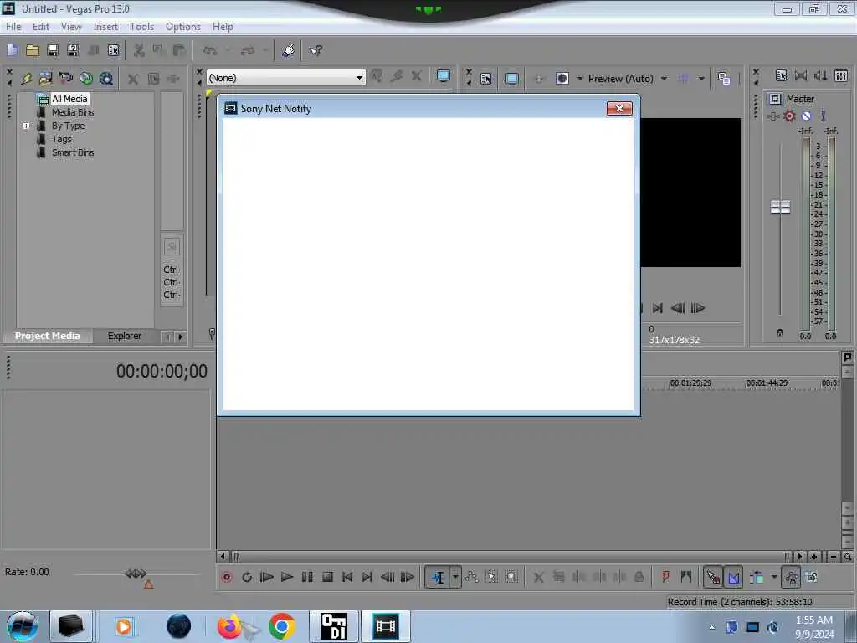Toggle Enable Snapping on the timeline toolbar
The image size is (857, 643).
713,577
